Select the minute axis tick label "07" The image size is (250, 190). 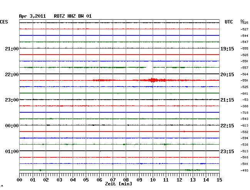coord(113,180)
